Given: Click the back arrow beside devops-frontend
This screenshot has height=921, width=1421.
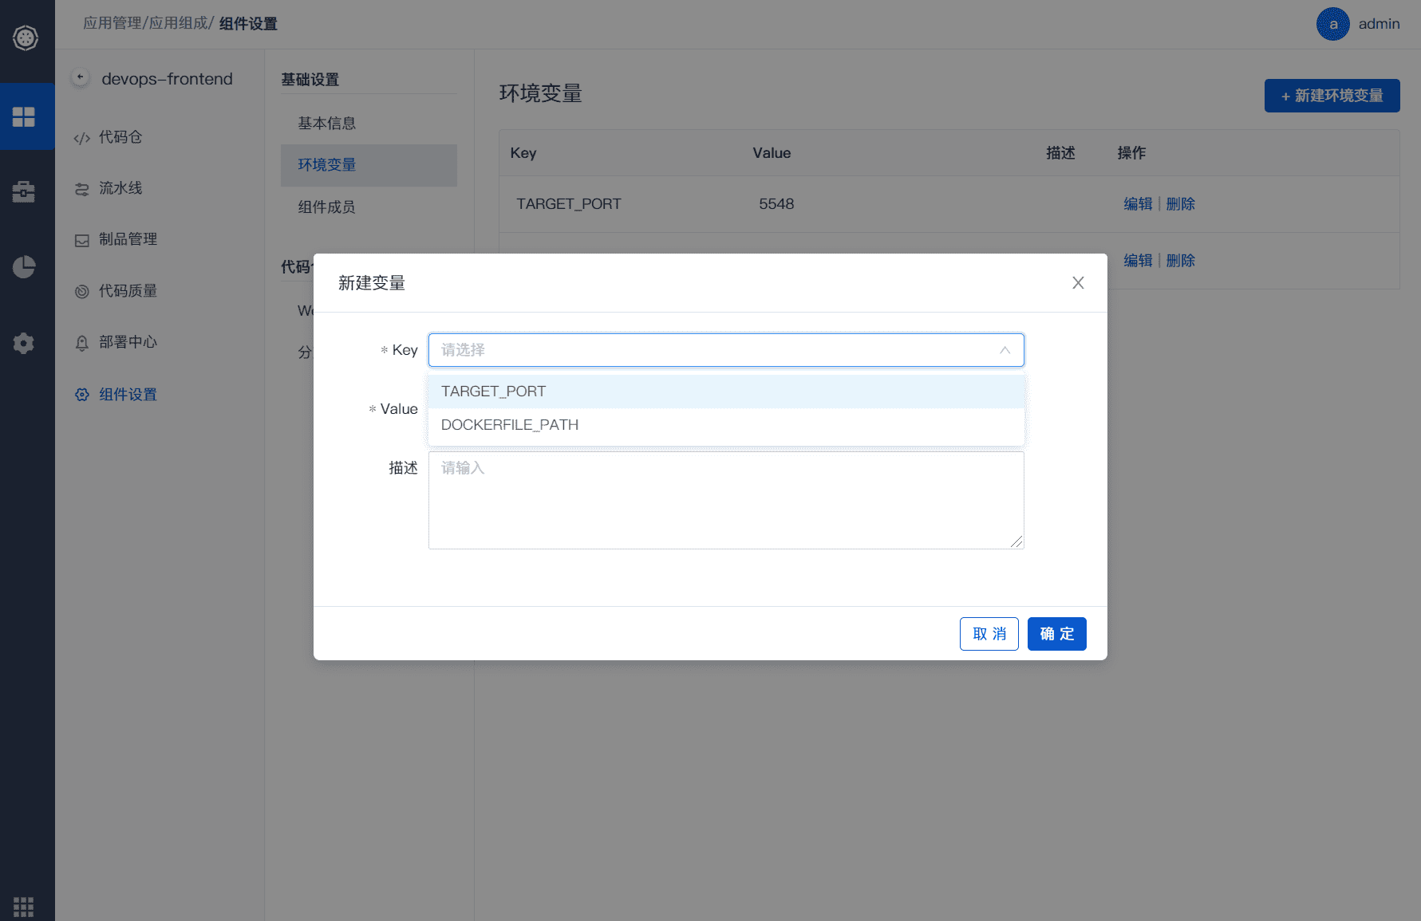Looking at the screenshot, I should point(80,77).
